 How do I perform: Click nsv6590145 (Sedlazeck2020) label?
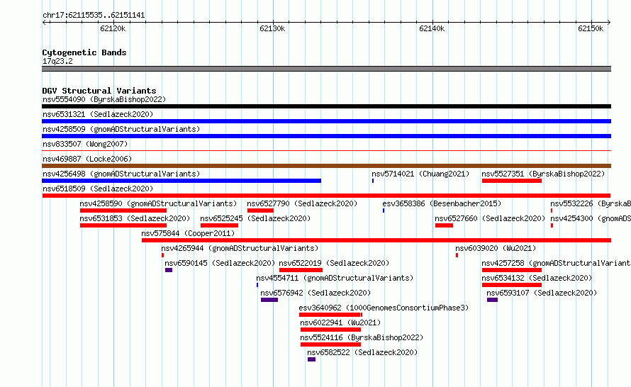[x=220, y=263]
